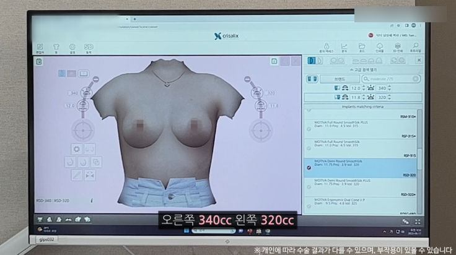The image size is (456, 255).
Task: Toggle the gray middle view button in viewer
Action: click(x=71, y=74)
